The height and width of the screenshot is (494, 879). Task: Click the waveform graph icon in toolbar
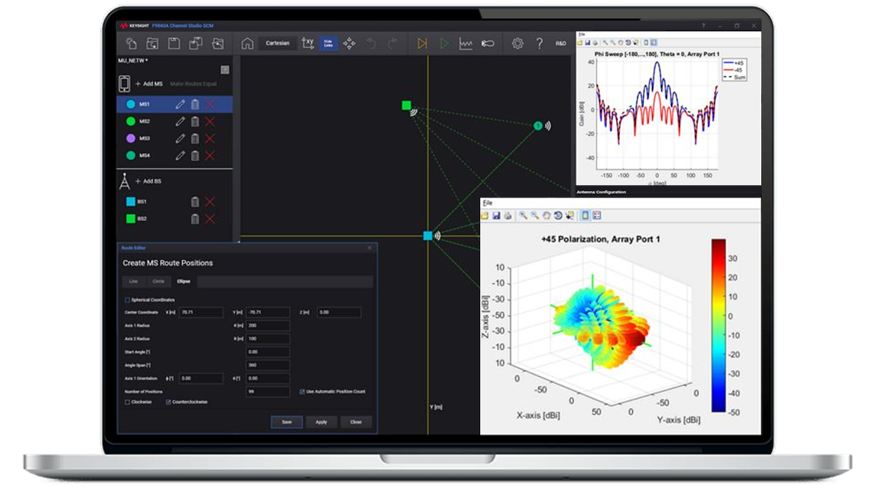(x=466, y=43)
